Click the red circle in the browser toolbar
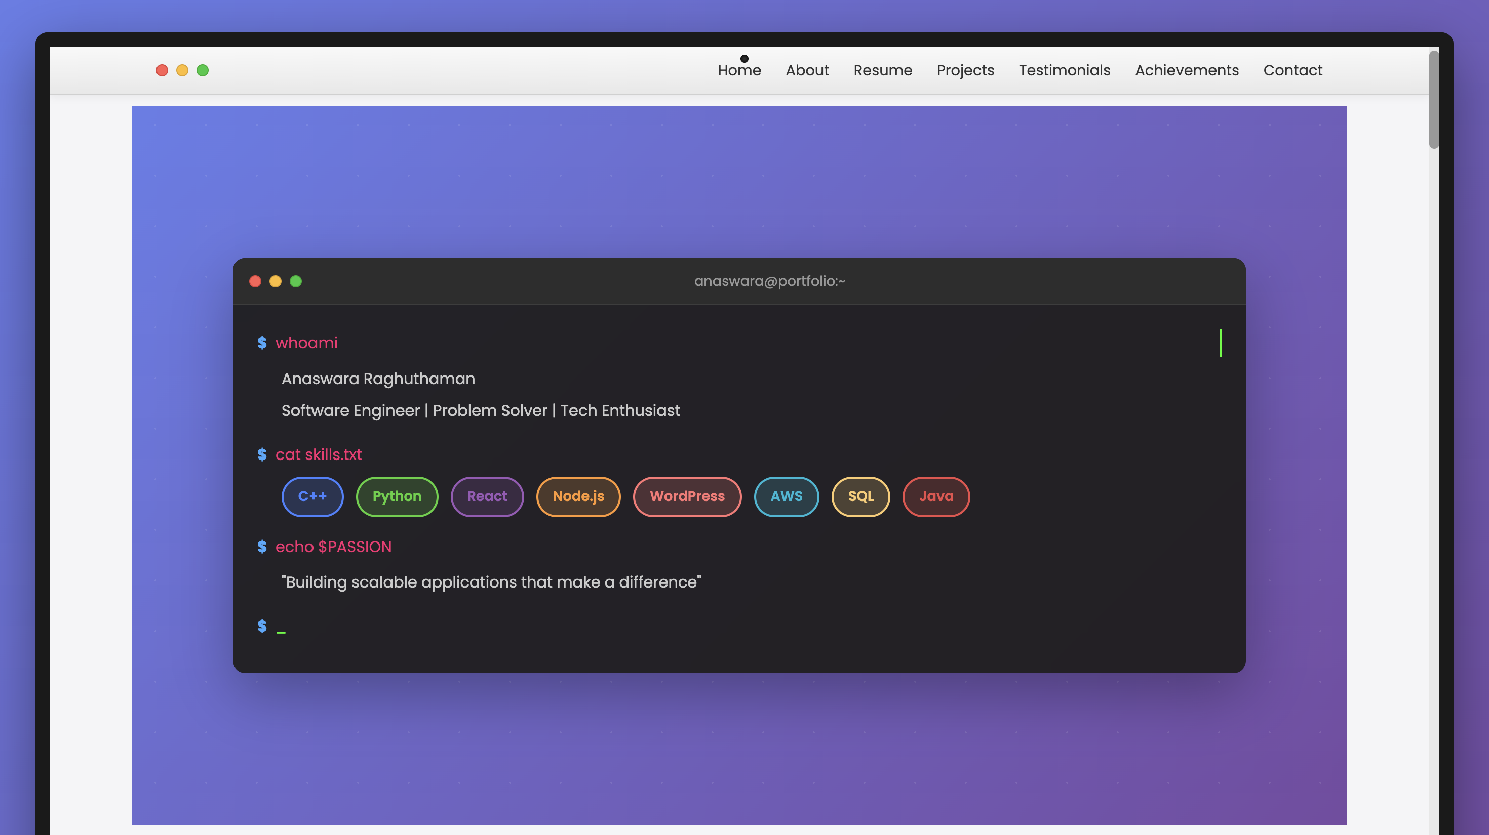Viewport: 1489px width, 835px height. point(162,70)
